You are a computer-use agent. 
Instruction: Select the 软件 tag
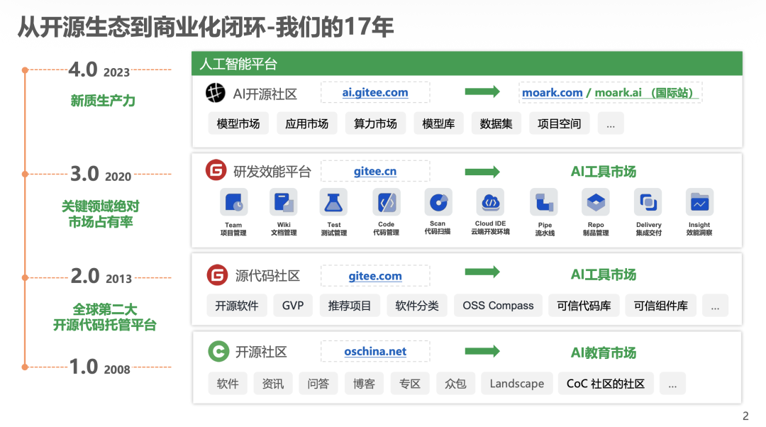coord(228,384)
